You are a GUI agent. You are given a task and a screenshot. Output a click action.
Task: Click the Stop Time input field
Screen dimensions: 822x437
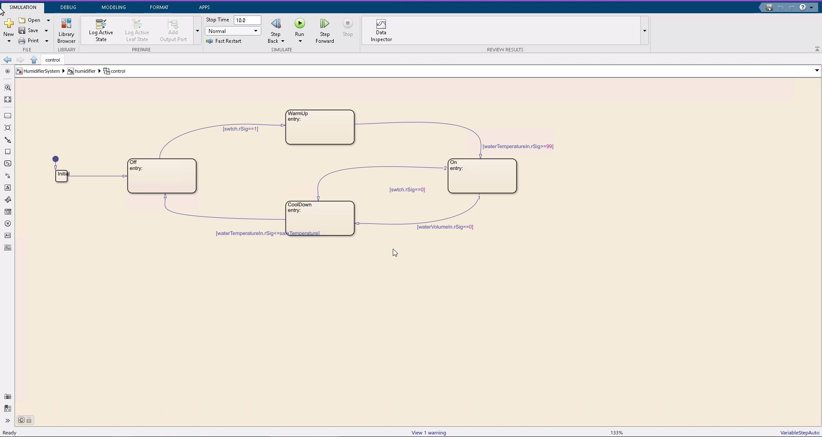(247, 20)
